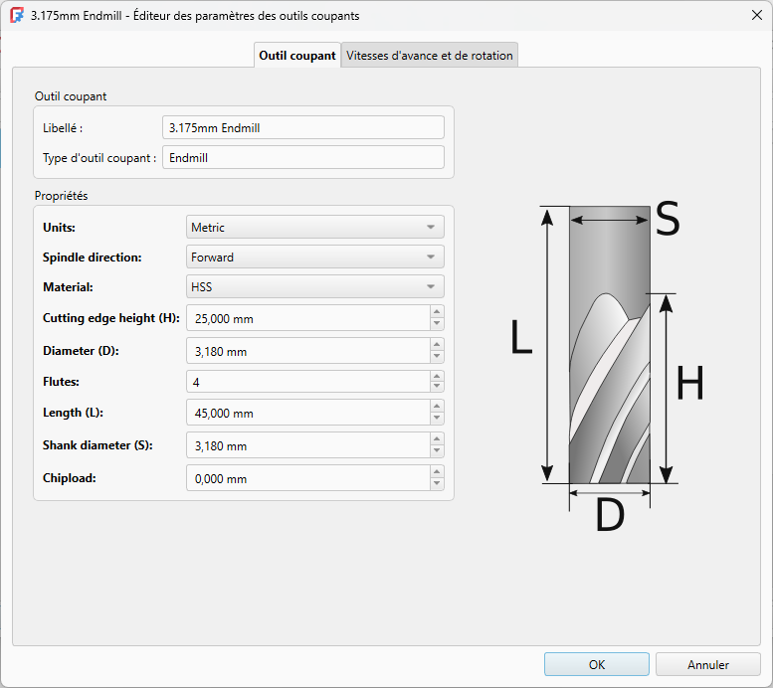Switch to Vitesses d'avance et de rotation tab

[430, 56]
